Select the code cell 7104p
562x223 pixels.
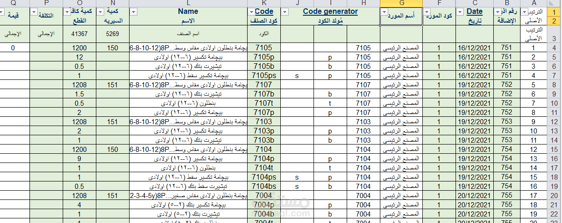264,158
